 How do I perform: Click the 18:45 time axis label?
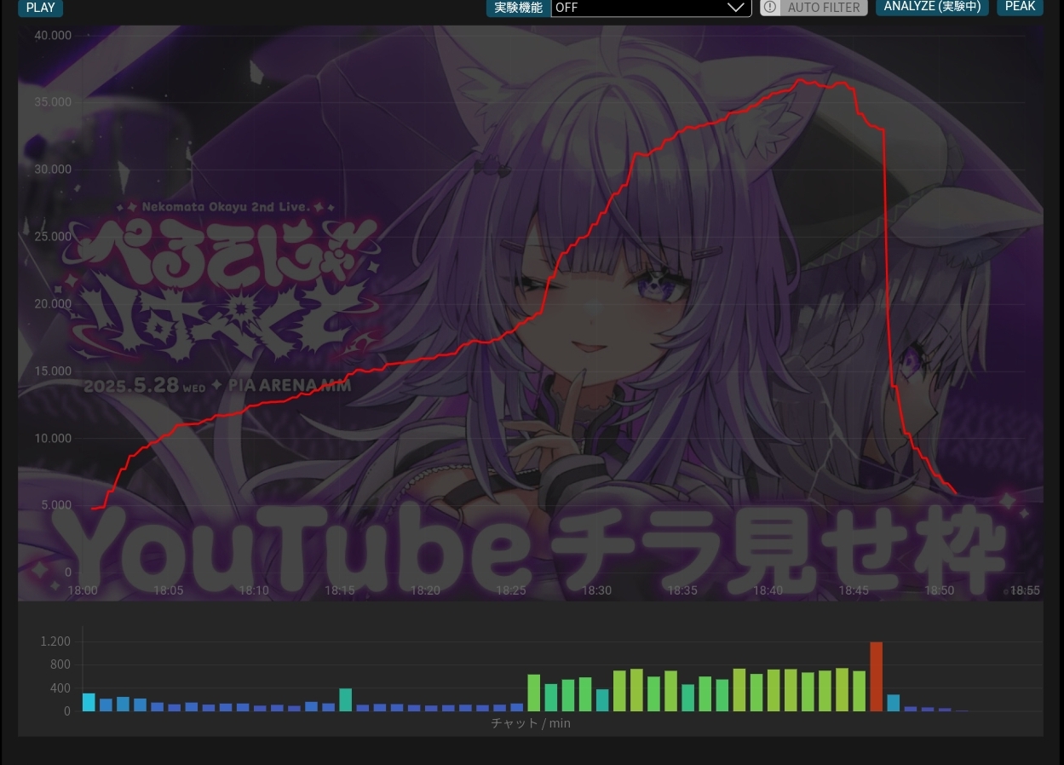[x=854, y=590]
